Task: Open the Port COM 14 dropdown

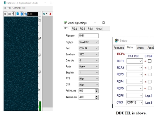Action: 88,48
